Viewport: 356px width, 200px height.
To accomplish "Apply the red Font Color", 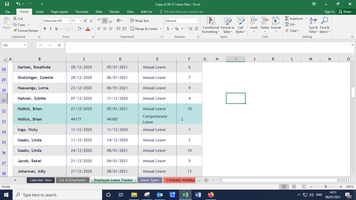I will tap(88, 29).
